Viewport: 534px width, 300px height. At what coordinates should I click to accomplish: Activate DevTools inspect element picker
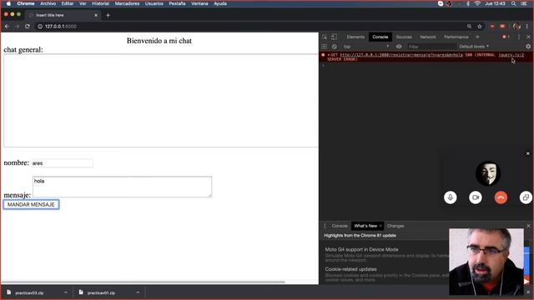(325, 37)
